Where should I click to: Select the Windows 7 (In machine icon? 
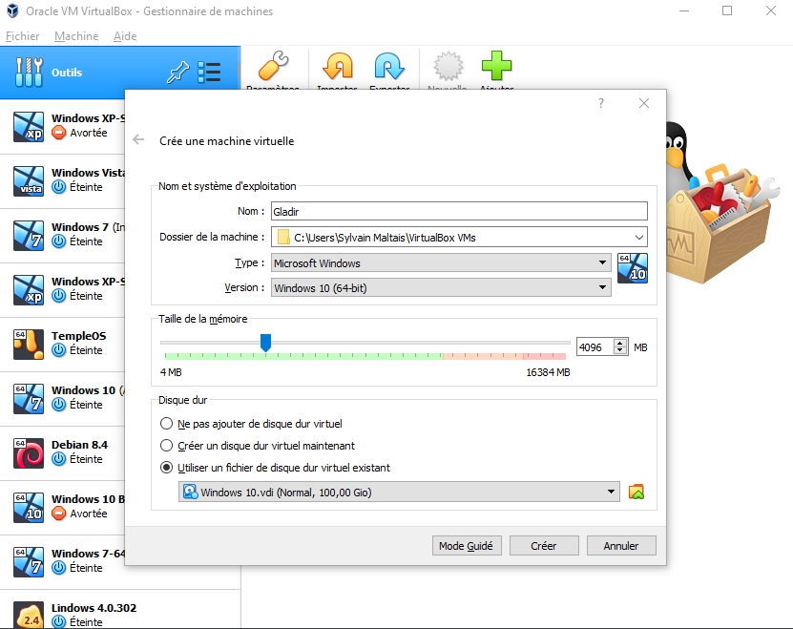tap(29, 236)
